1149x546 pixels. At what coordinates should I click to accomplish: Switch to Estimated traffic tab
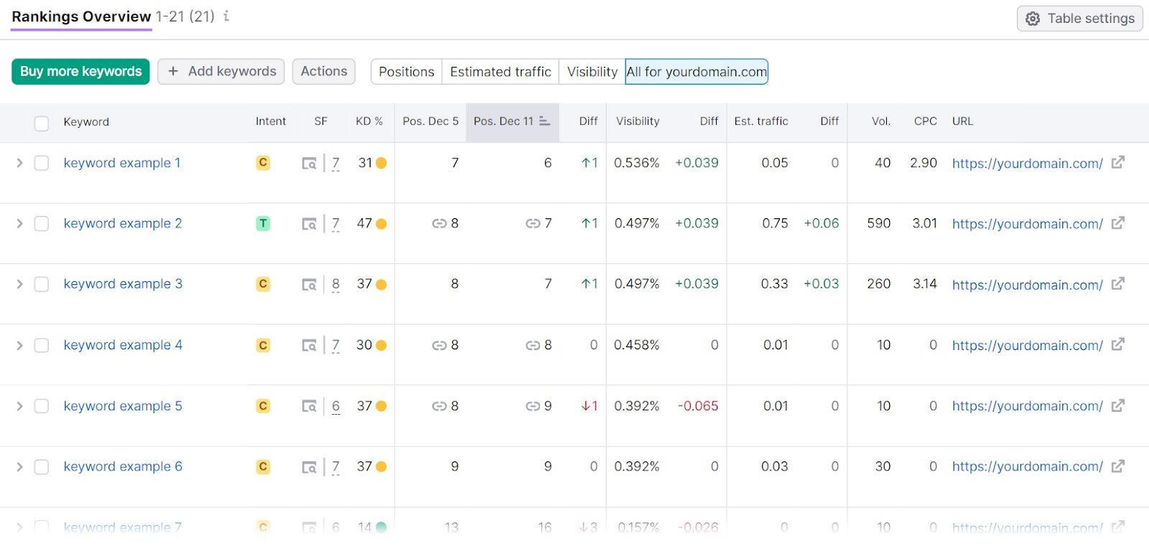(501, 72)
